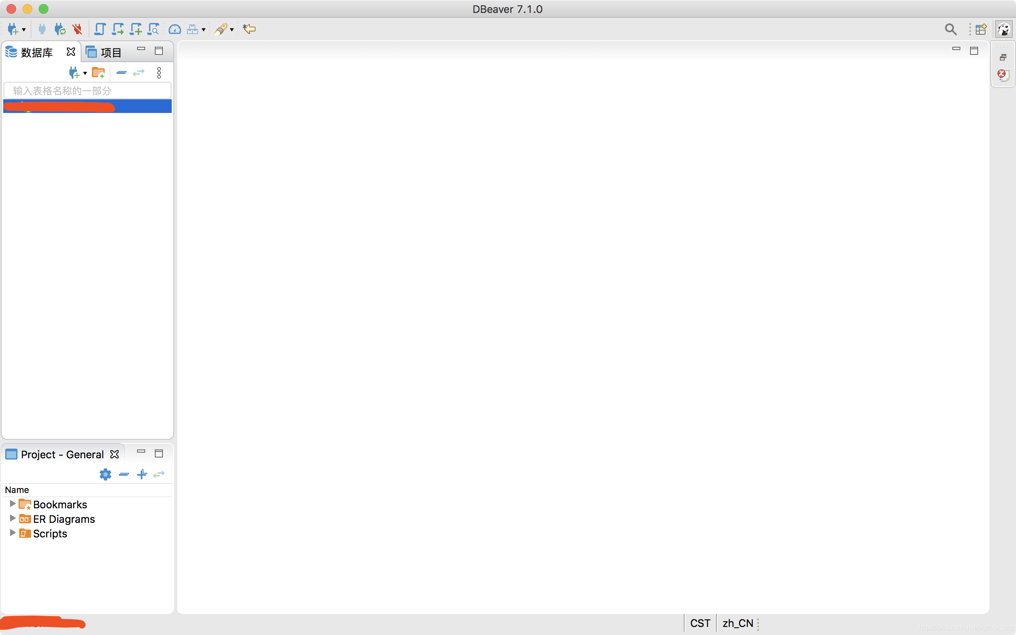This screenshot has width=1016, height=635.
Task: Click the Reconnect (invalidate) connection icon
Action: tap(60, 29)
